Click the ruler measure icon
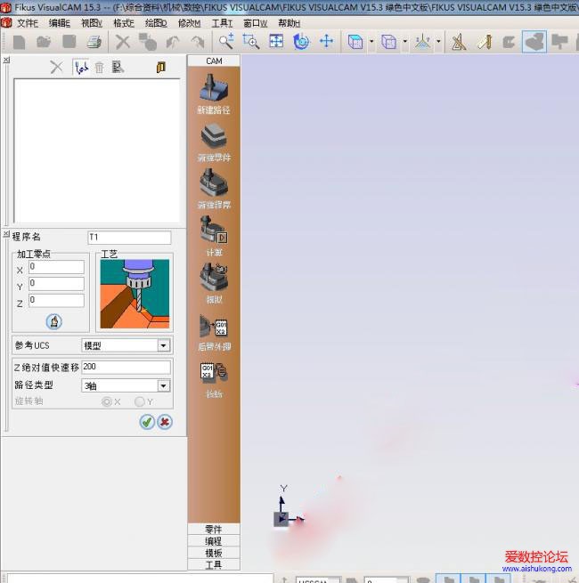 tap(484, 41)
